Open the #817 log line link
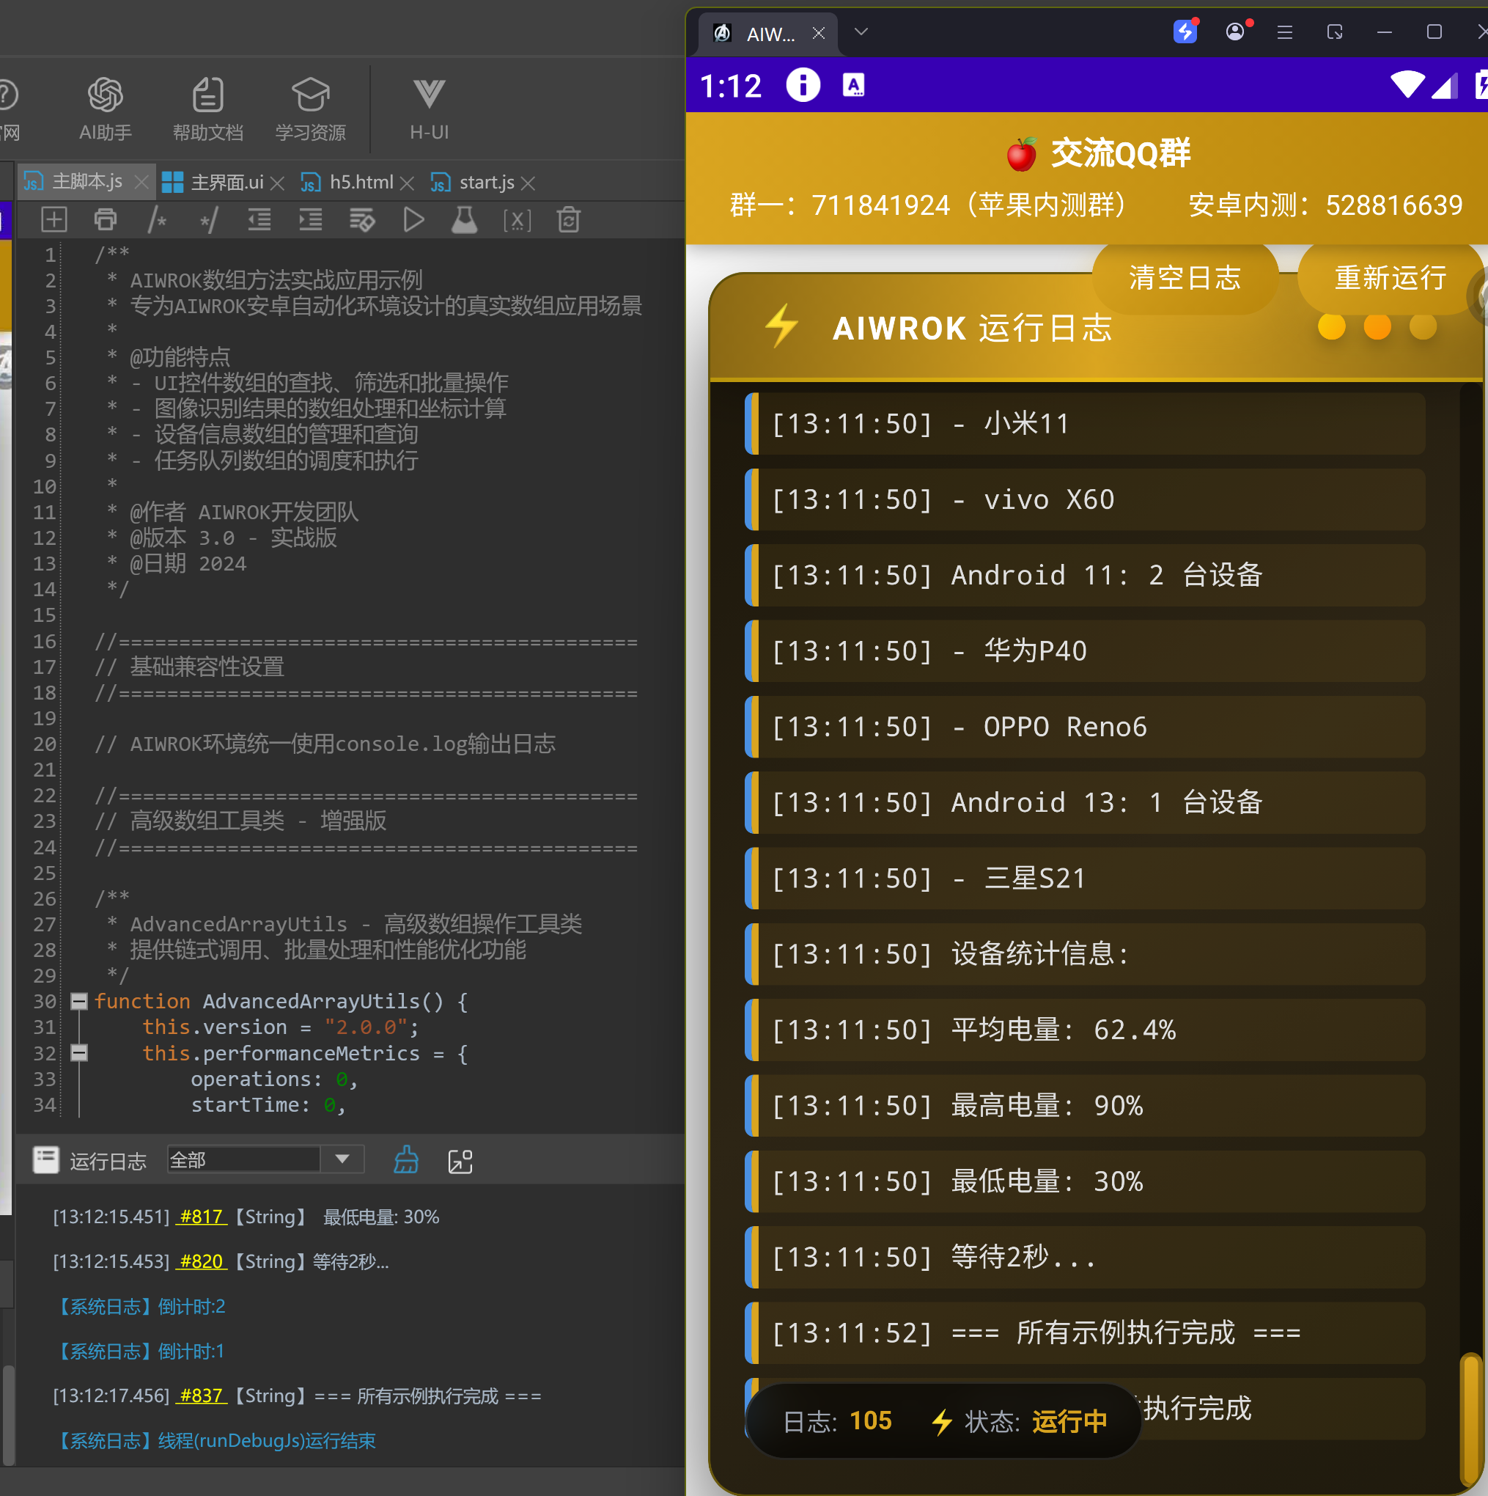This screenshot has width=1488, height=1496. (201, 1217)
